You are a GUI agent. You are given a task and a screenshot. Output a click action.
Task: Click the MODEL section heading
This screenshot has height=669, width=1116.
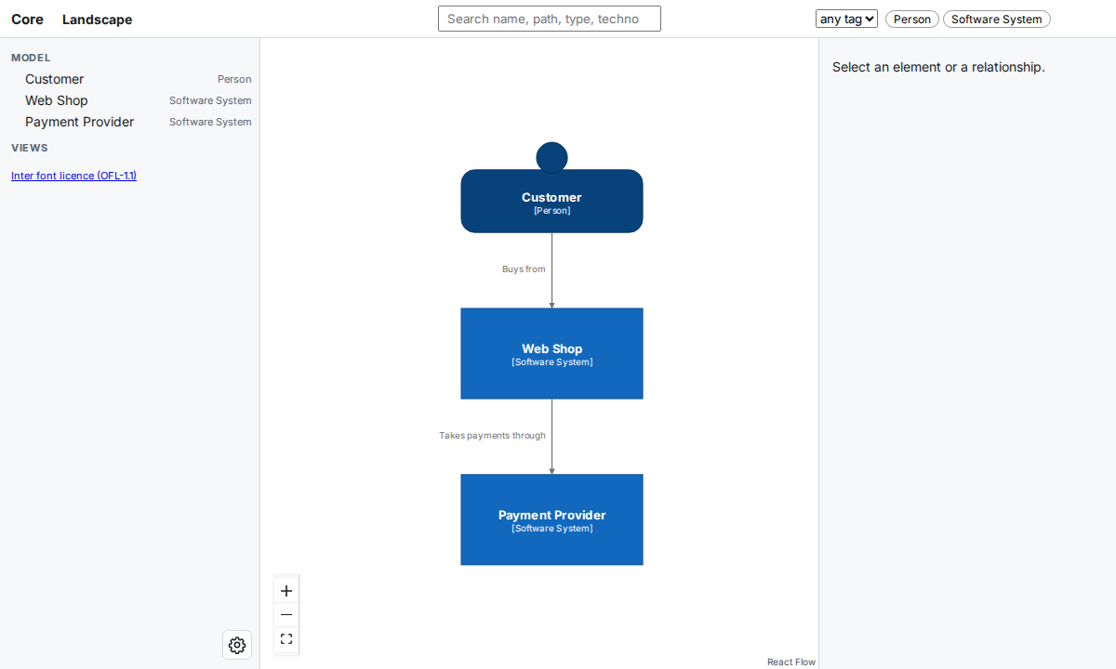tap(31, 58)
